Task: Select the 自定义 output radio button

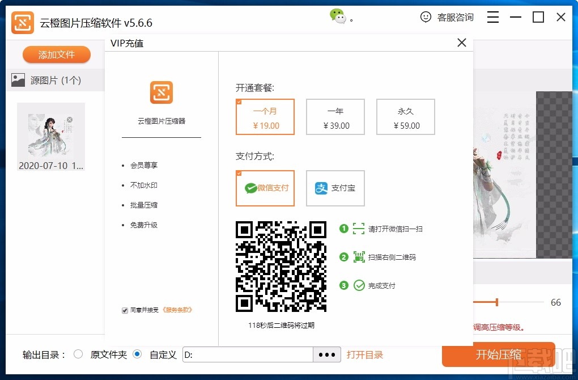Action: pos(137,354)
